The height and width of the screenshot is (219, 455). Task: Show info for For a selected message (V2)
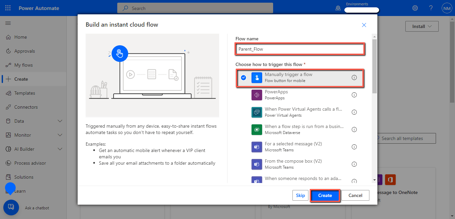point(354,147)
